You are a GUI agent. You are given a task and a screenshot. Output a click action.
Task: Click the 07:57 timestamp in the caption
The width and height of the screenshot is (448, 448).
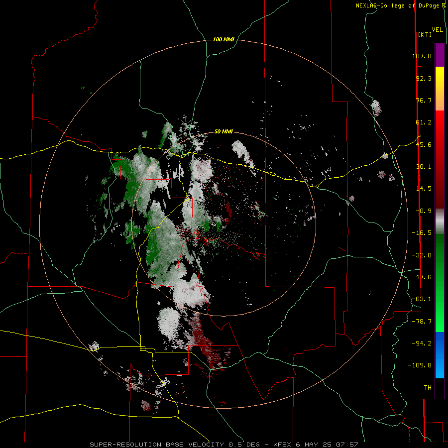coord(346,445)
